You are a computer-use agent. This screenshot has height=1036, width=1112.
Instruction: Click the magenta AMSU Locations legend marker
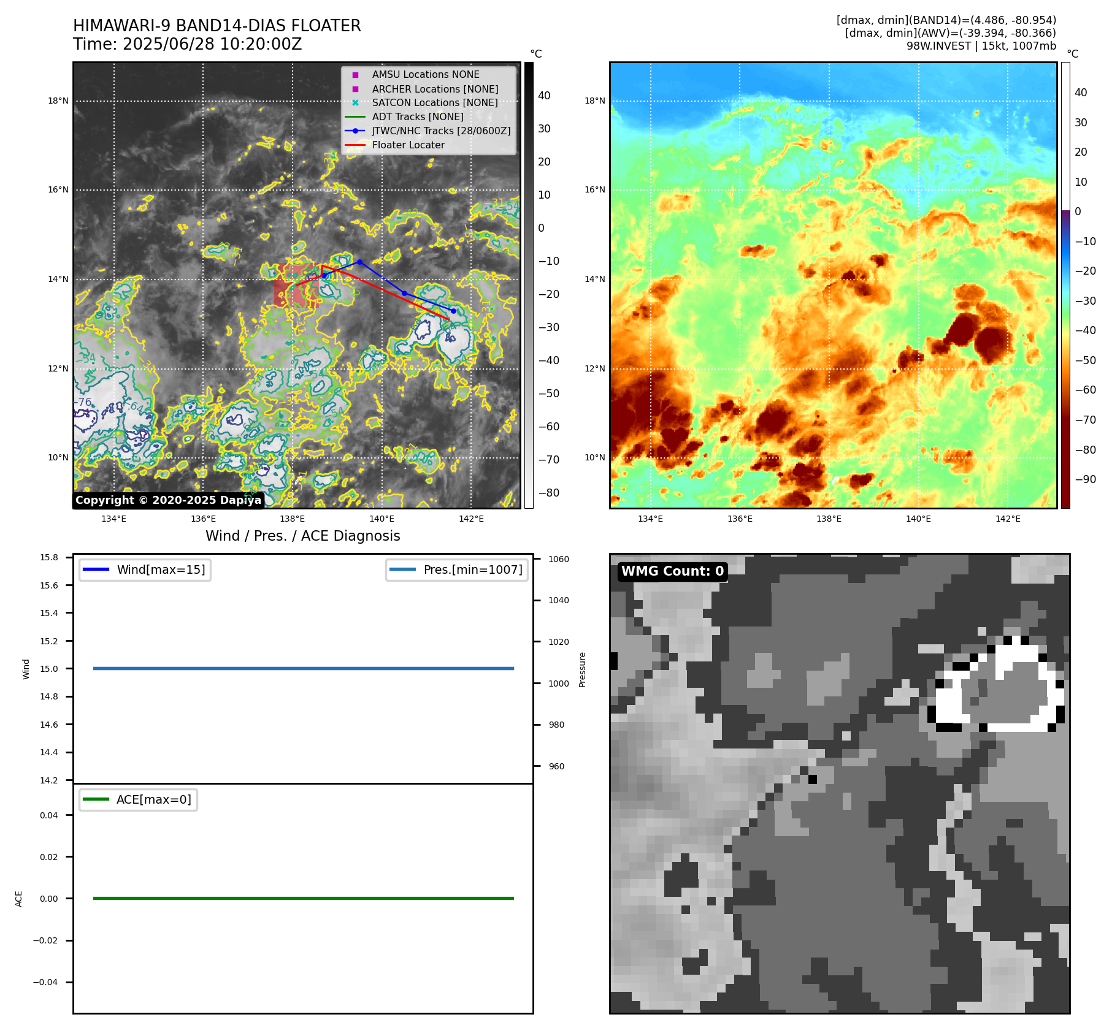(355, 75)
